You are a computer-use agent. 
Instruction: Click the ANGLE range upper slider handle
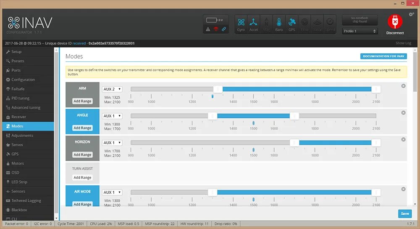[x=294, y=116]
